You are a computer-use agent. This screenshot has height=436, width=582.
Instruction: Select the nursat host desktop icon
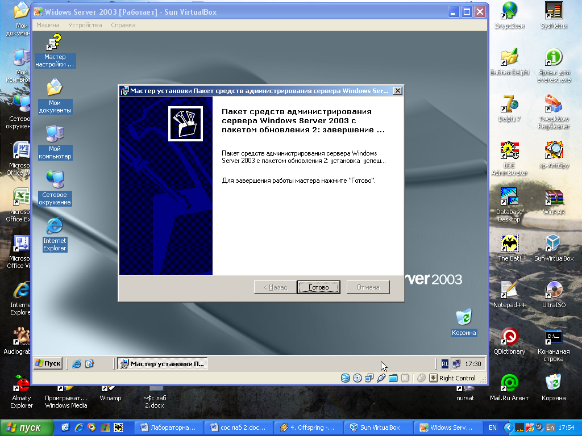coord(465,394)
